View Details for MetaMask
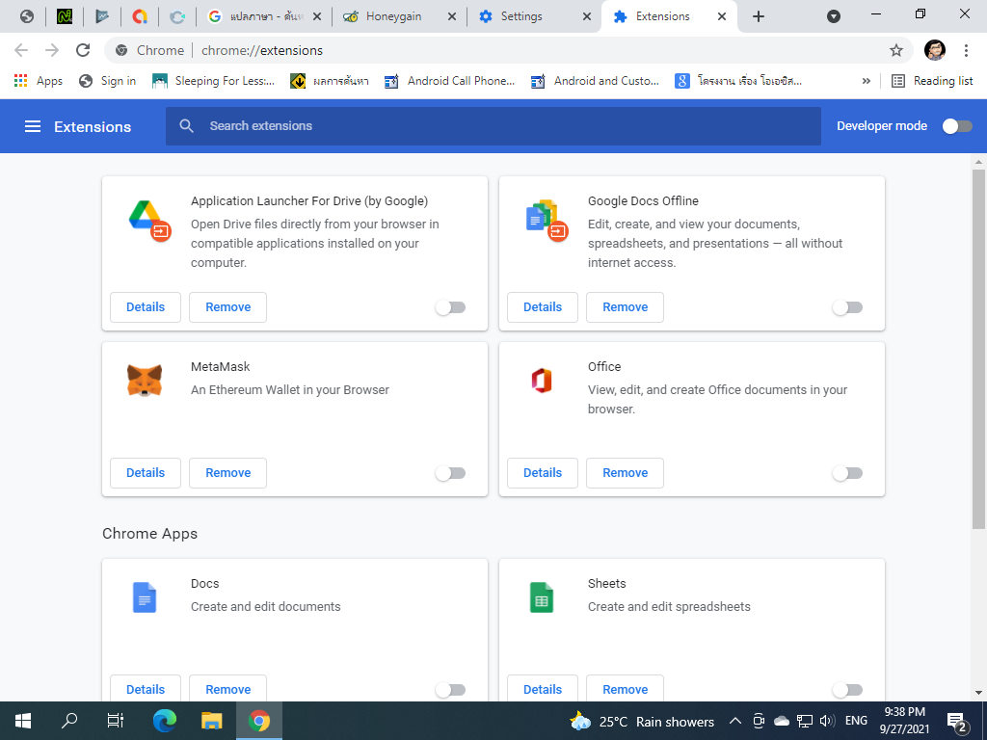Screen dimensions: 987x740 pyautogui.click(x=146, y=473)
